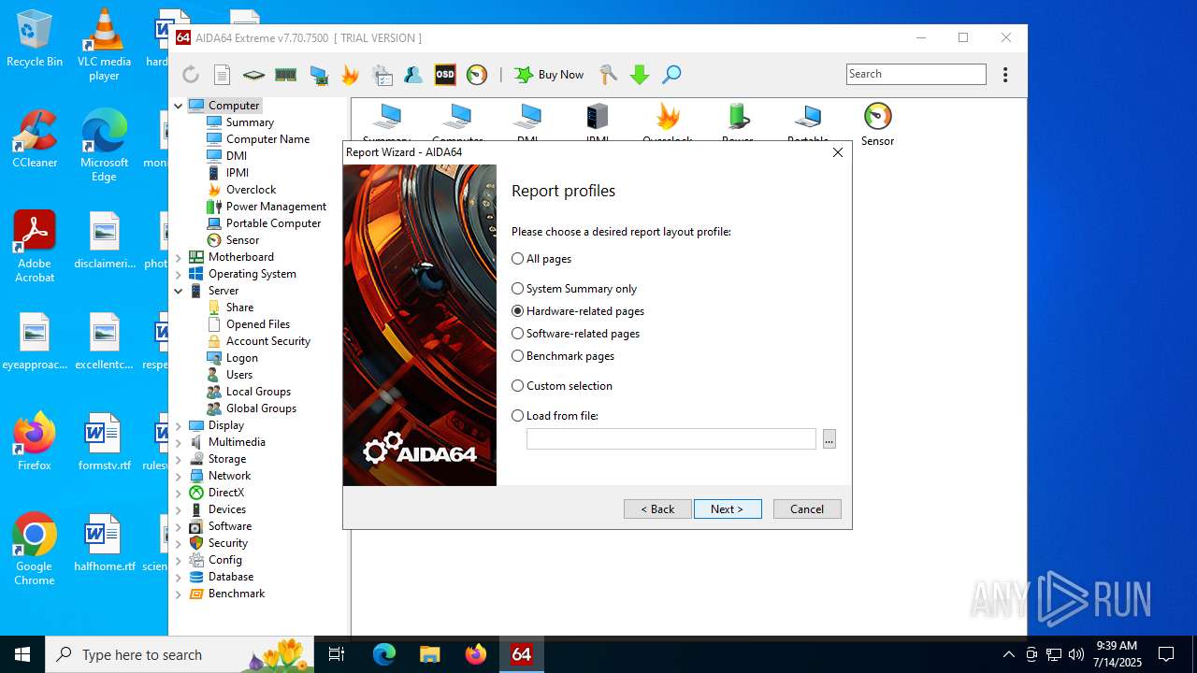This screenshot has width=1197, height=673.
Task: Expand the Motherboard tree node
Action: pos(179,257)
